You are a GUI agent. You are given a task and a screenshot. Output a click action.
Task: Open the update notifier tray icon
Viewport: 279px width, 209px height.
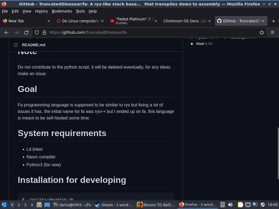[x=255, y=205]
